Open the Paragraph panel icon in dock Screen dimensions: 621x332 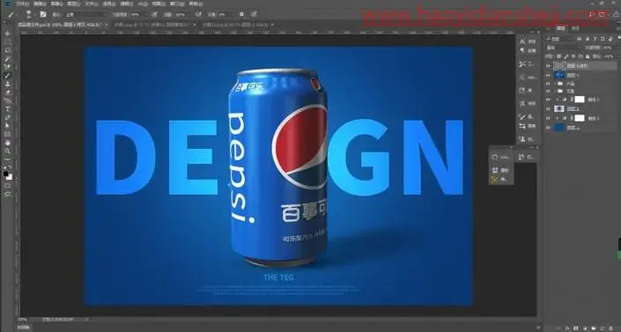522,50
